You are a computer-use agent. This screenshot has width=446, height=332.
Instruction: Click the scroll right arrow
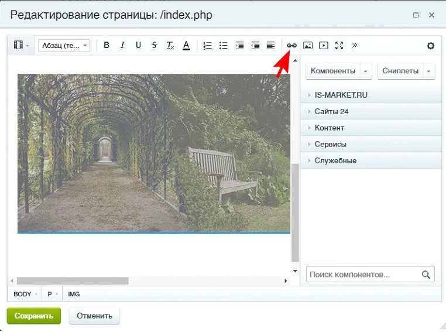(x=286, y=281)
